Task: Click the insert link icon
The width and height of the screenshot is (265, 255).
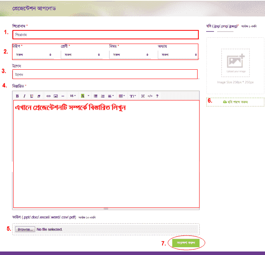Action: point(49,96)
